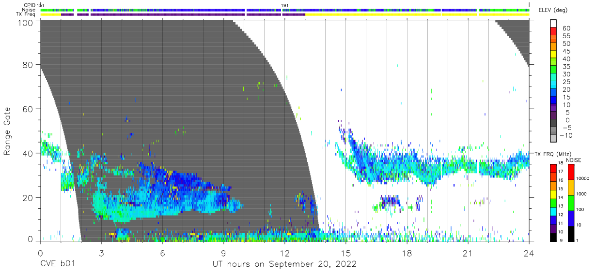The width and height of the screenshot is (595, 274).
Task: Click the "50" label on the ELEV color bar
Action: 566,44
